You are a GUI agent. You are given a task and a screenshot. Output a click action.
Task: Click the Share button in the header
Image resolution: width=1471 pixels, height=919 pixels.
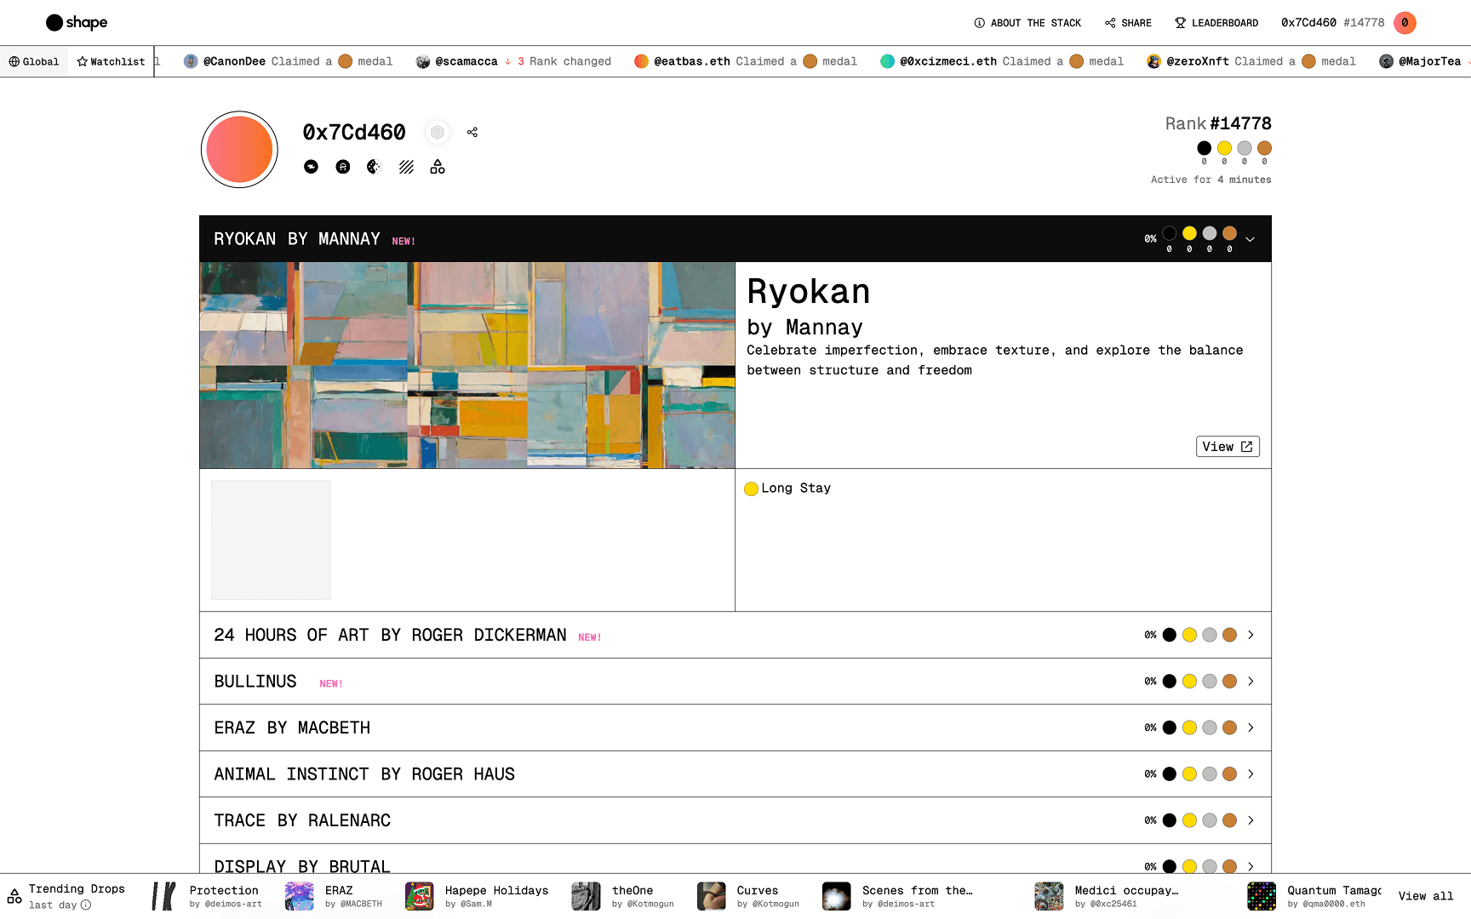point(1128,23)
